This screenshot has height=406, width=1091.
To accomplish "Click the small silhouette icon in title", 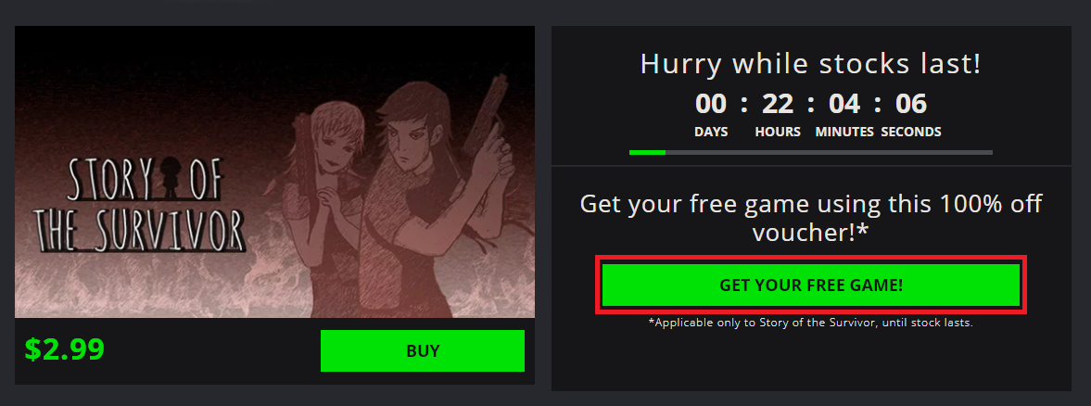I will tap(170, 177).
